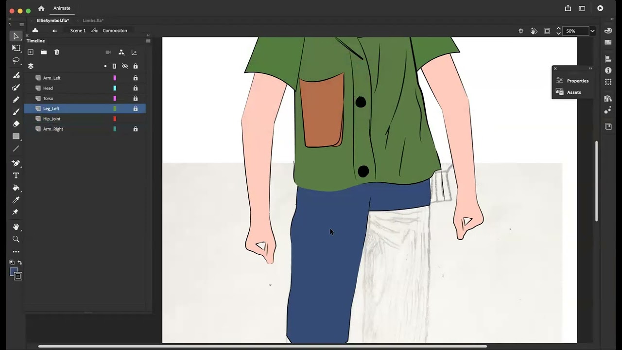622x350 pixels.
Task: Select the Zoom magnifier tool
Action: tap(16, 239)
